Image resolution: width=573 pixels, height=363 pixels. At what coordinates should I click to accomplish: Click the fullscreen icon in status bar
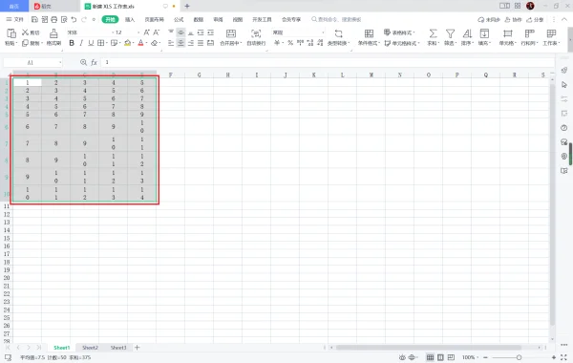(x=563, y=357)
